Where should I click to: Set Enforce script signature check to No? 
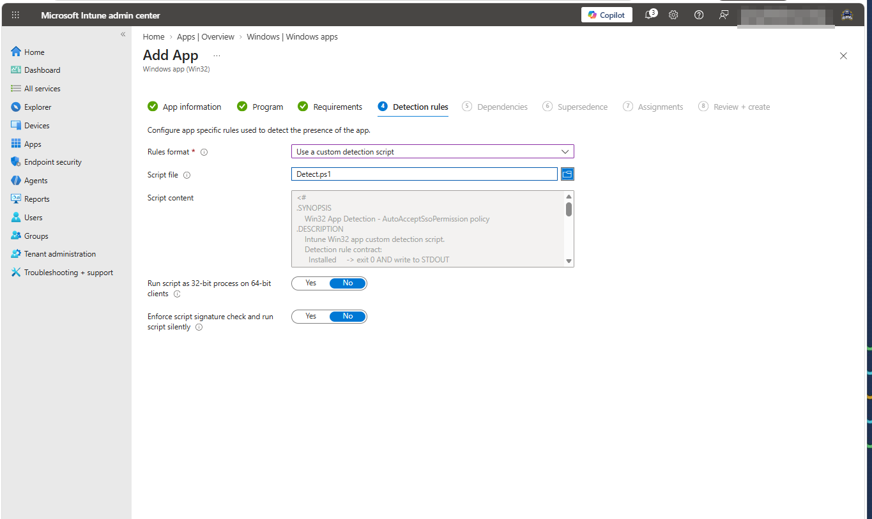click(348, 317)
